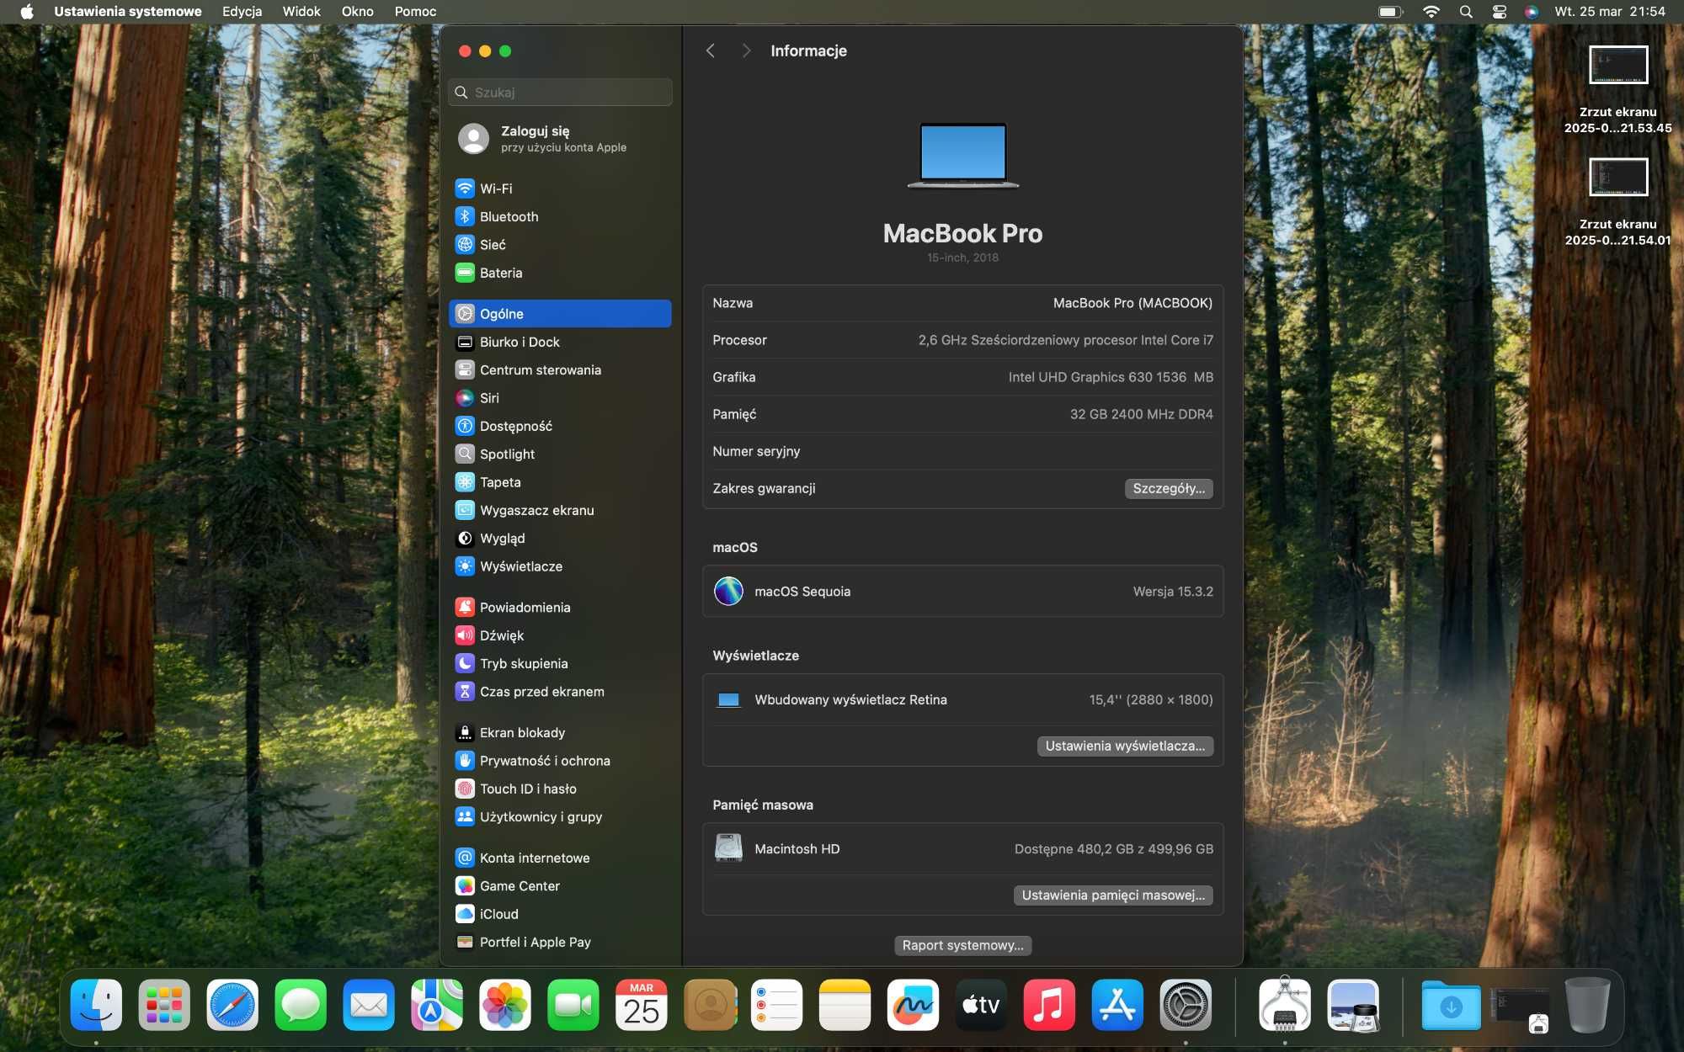The image size is (1684, 1052).
Task: Open iCloud settings in sidebar
Action: coord(560,914)
